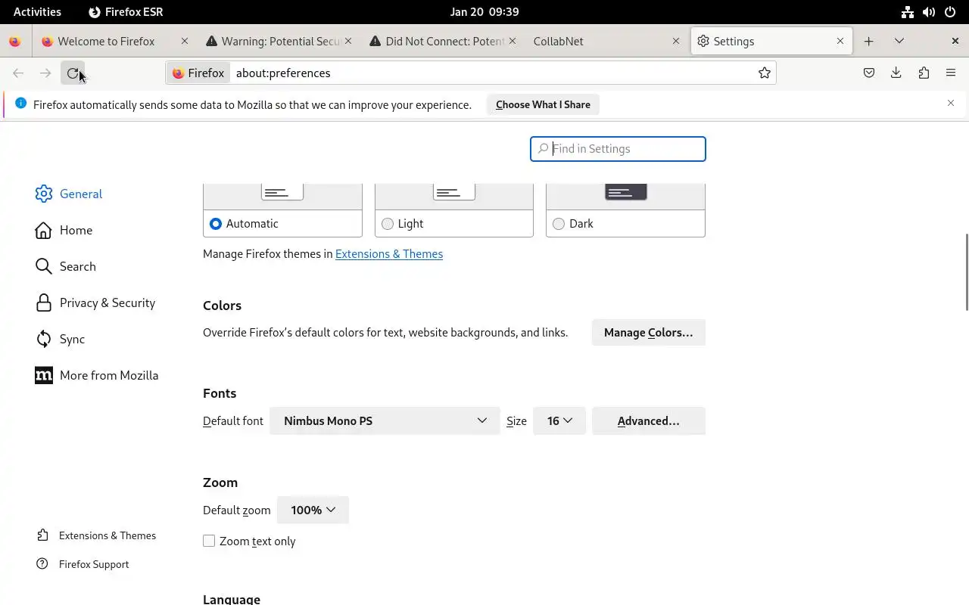The height and width of the screenshot is (605, 969).
Task: Bookmark this page with the star icon
Action: [765, 73]
